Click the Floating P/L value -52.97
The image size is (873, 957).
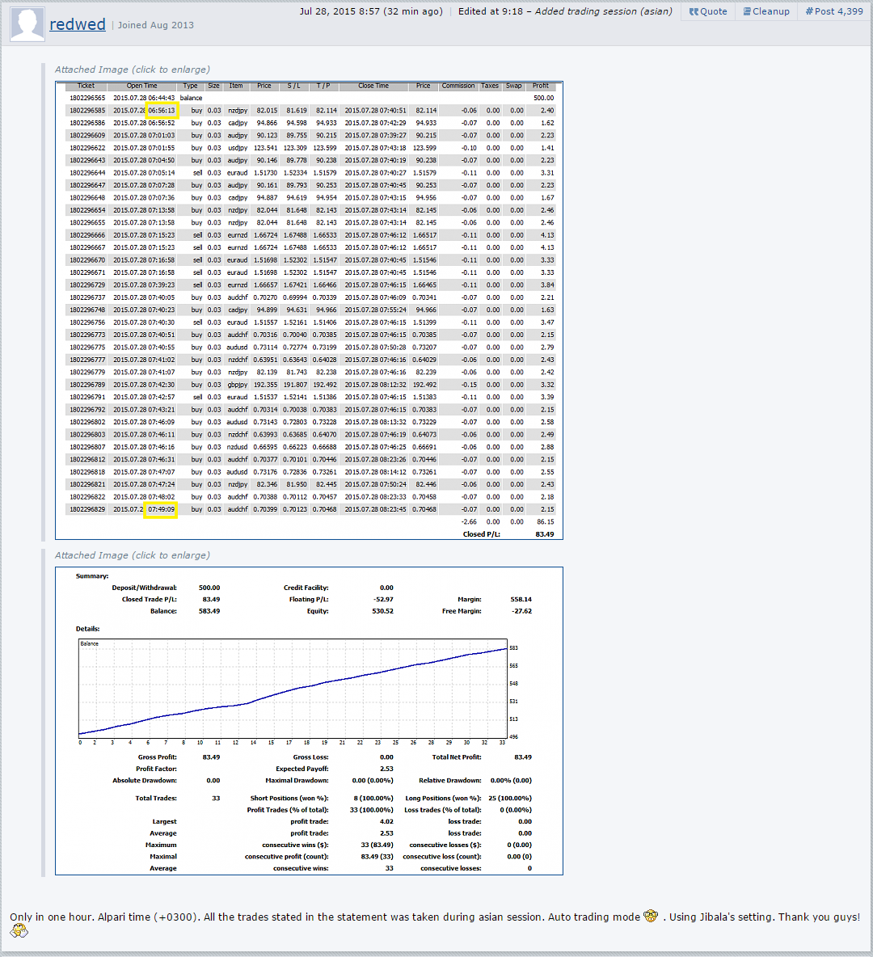tap(383, 600)
